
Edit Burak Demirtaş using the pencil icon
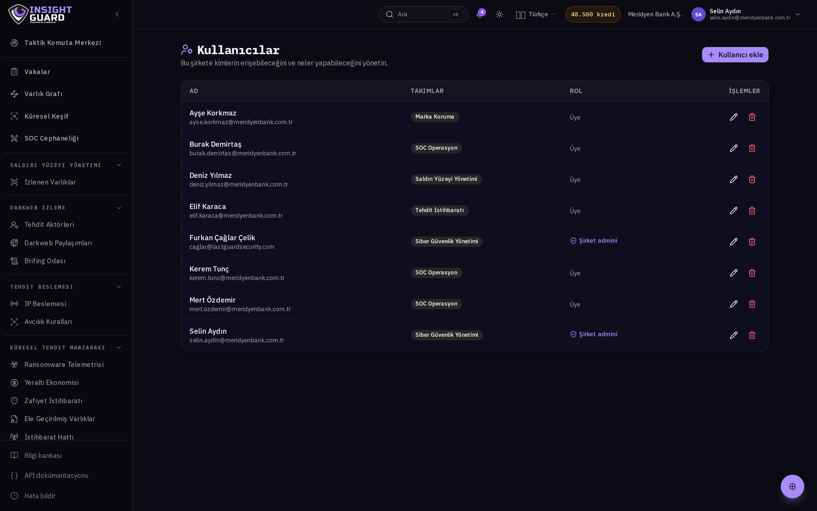point(734,148)
